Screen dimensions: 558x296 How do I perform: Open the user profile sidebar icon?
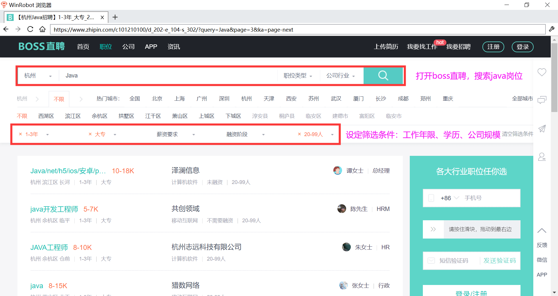542,157
